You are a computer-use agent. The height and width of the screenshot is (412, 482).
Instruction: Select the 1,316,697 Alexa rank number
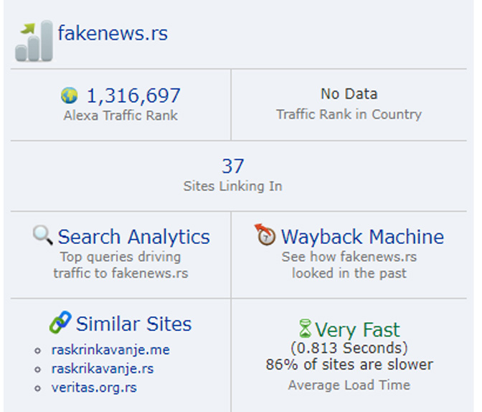coord(133,95)
